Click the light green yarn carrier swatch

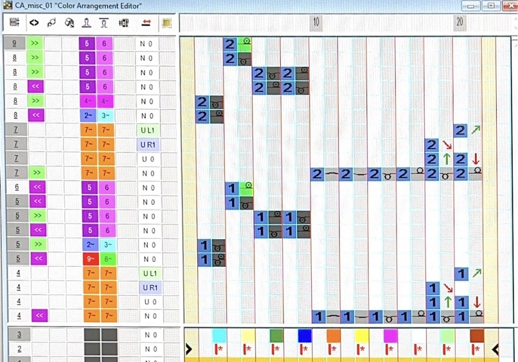(448, 335)
